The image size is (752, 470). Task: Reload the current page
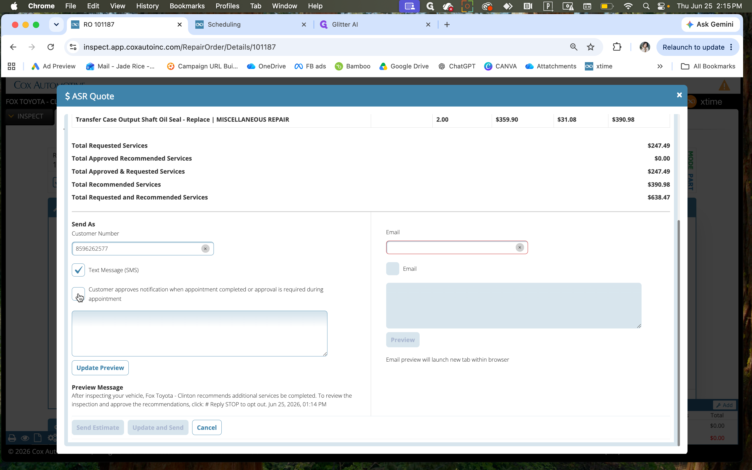(x=51, y=47)
